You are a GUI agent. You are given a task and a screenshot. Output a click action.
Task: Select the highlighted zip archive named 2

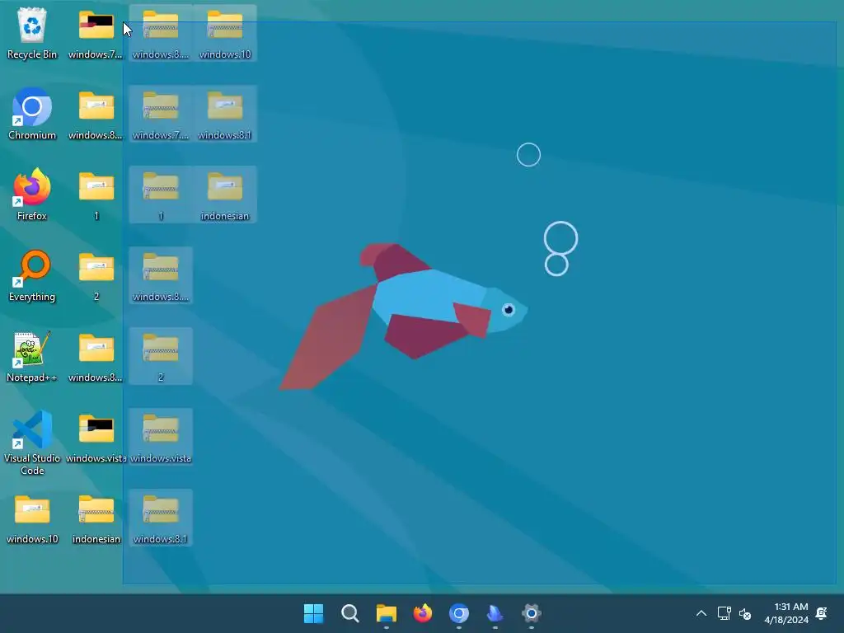click(161, 356)
